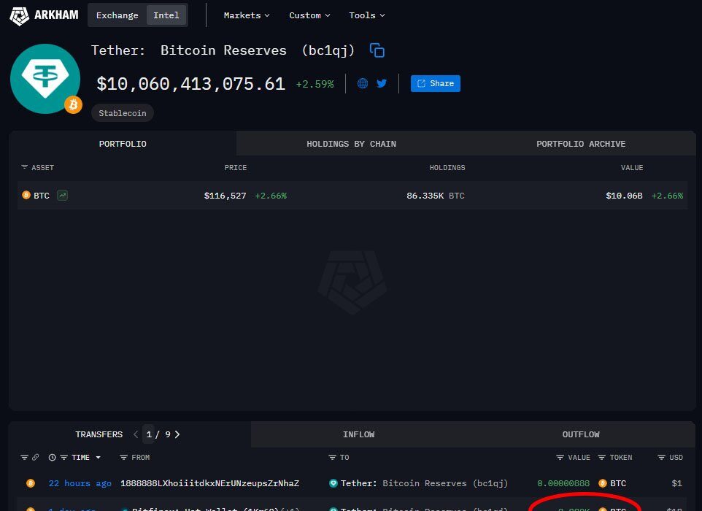The height and width of the screenshot is (511, 702).
Task: Expand the Tools dropdown menu
Action: (x=366, y=15)
